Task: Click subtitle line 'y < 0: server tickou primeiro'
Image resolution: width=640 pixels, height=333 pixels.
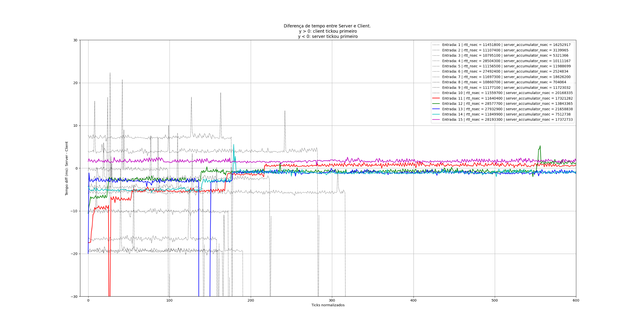Action: tap(328, 36)
